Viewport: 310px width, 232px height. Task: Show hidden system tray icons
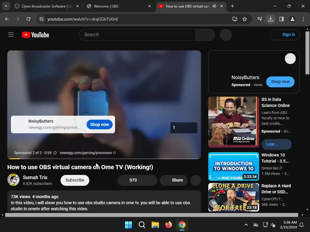(246, 225)
